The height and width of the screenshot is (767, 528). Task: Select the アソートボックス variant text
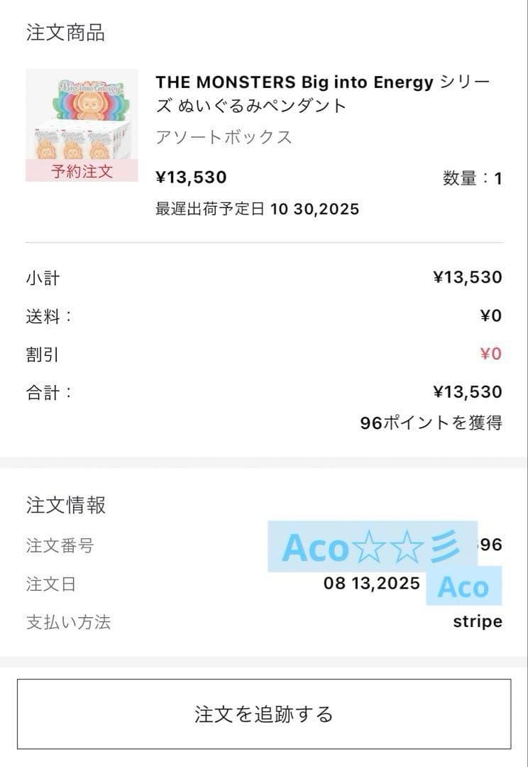tap(224, 137)
